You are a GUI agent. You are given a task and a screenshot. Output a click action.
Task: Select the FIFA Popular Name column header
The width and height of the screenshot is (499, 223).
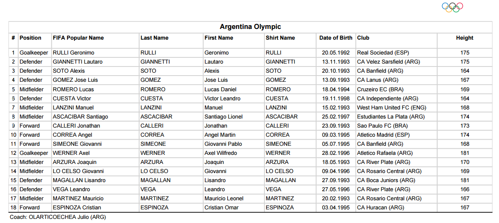tap(78, 38)
